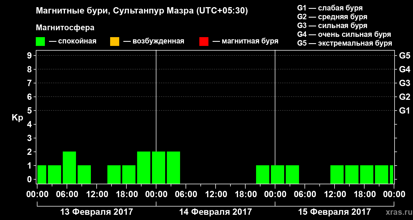
Task: Click 'G3 — сильная буря' description
Action: tap(332, 26)
